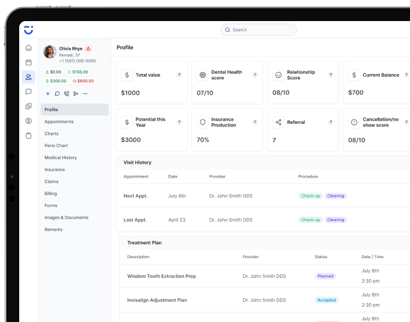The width and height of the screenshot is (410, 322).
Task: Open the dollar Billing icon in sidebar
Action: point(28,121)
